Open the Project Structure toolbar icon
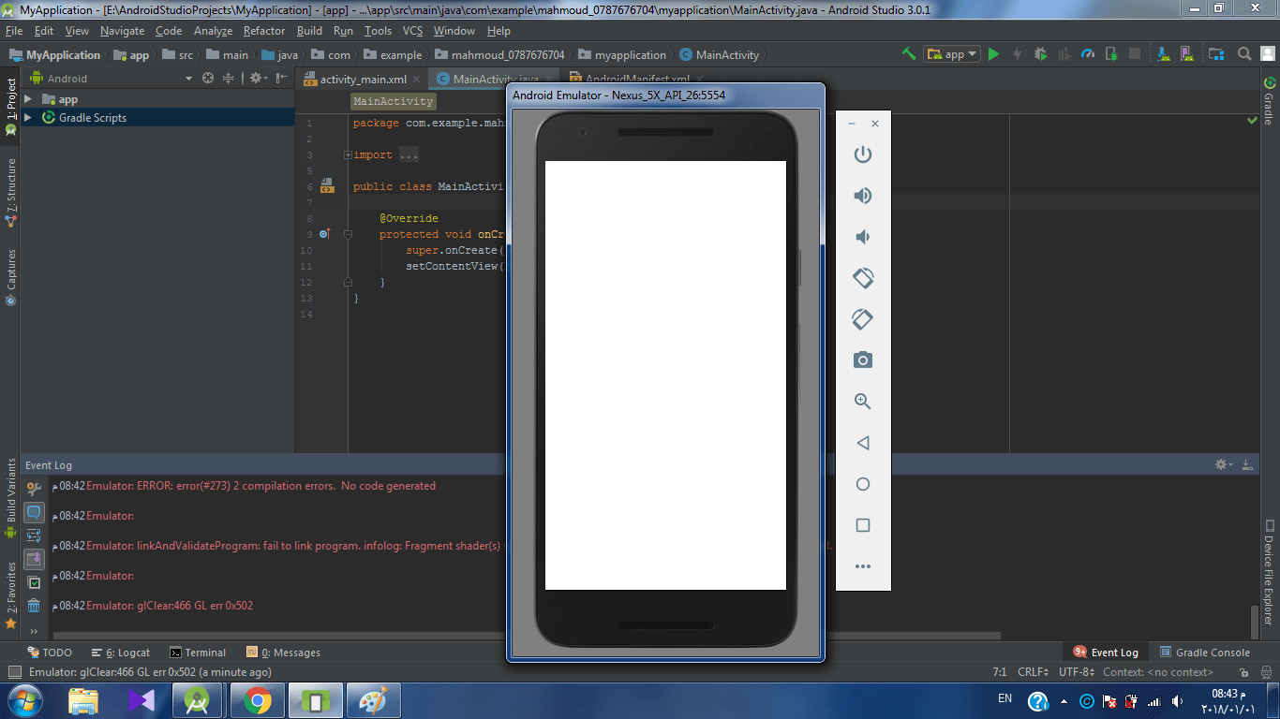This screenshot has width=1280, height=719. 1216,54
